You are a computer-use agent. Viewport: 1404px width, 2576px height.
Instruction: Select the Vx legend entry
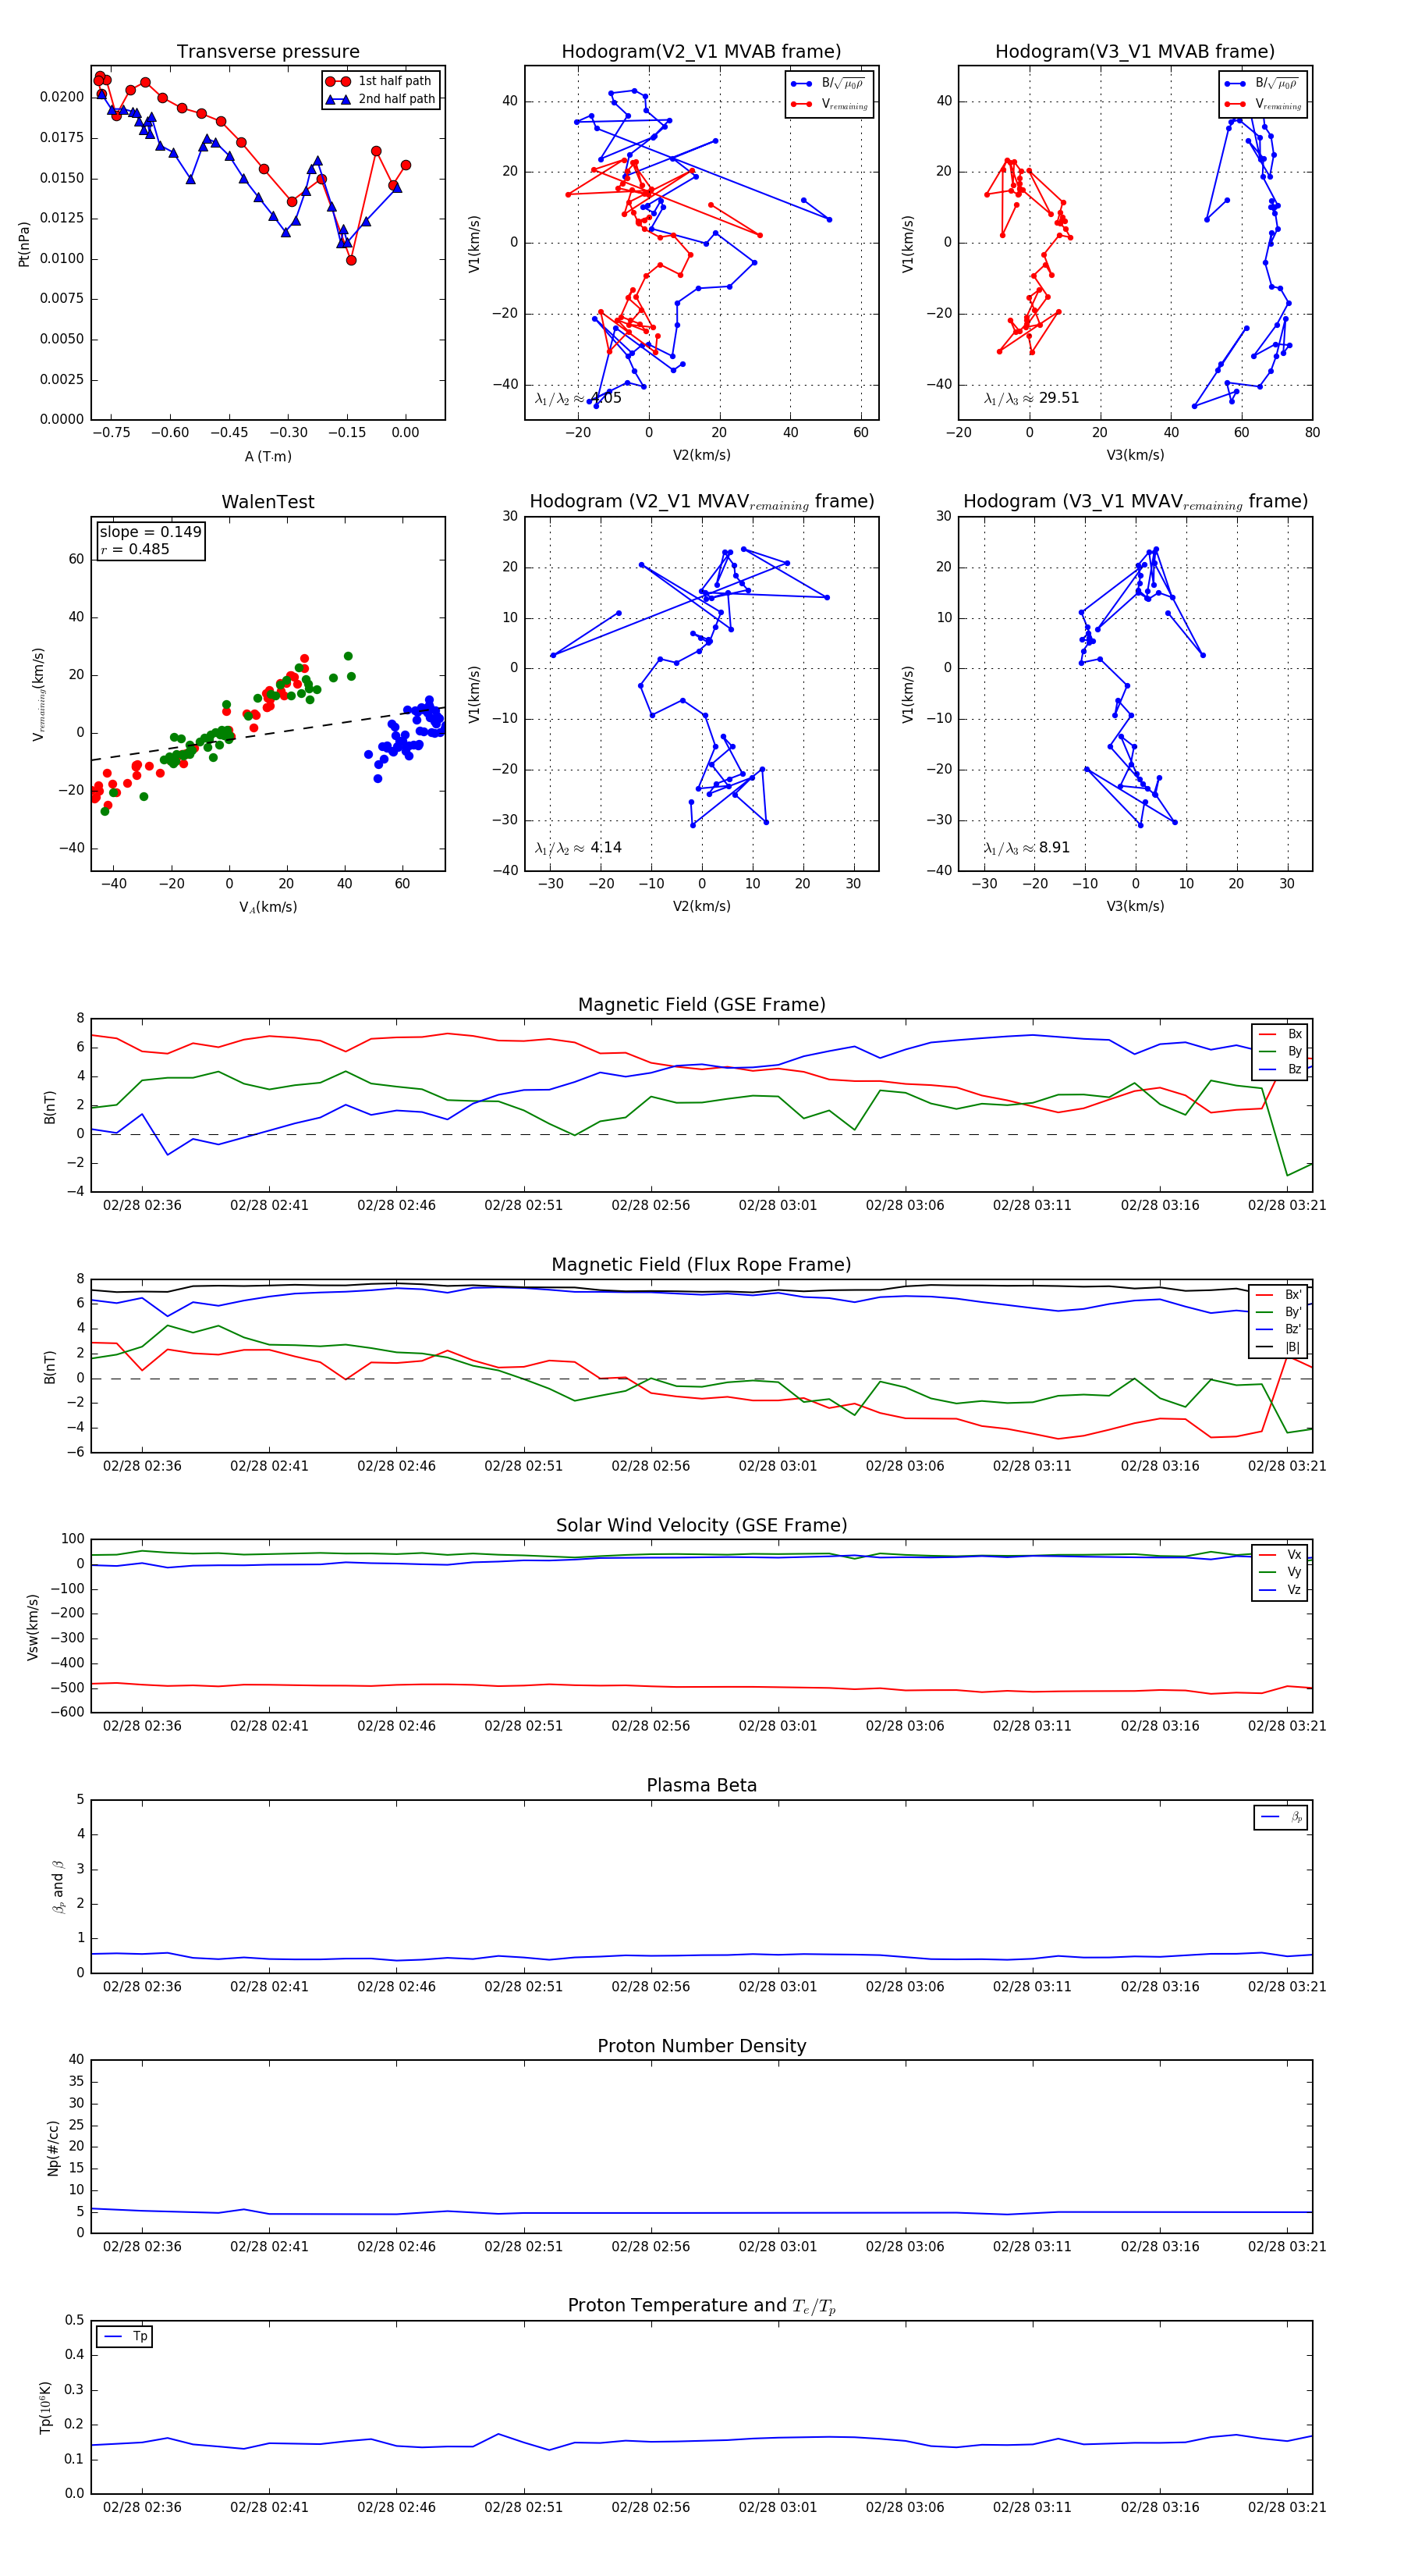pyautogui.click(x=1281, y=1555)
